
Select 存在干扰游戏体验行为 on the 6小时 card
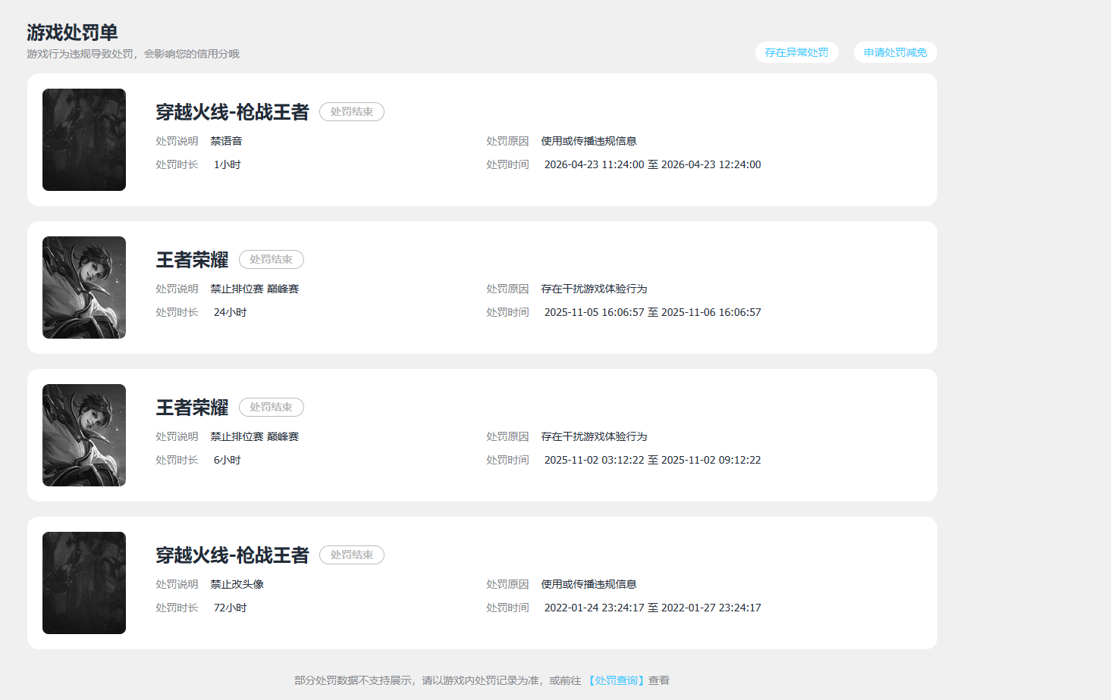coord(595,436)
